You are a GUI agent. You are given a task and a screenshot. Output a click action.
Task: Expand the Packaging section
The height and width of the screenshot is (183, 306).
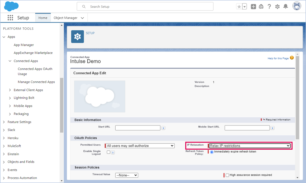pyautogui.click(x=10, y=114)
